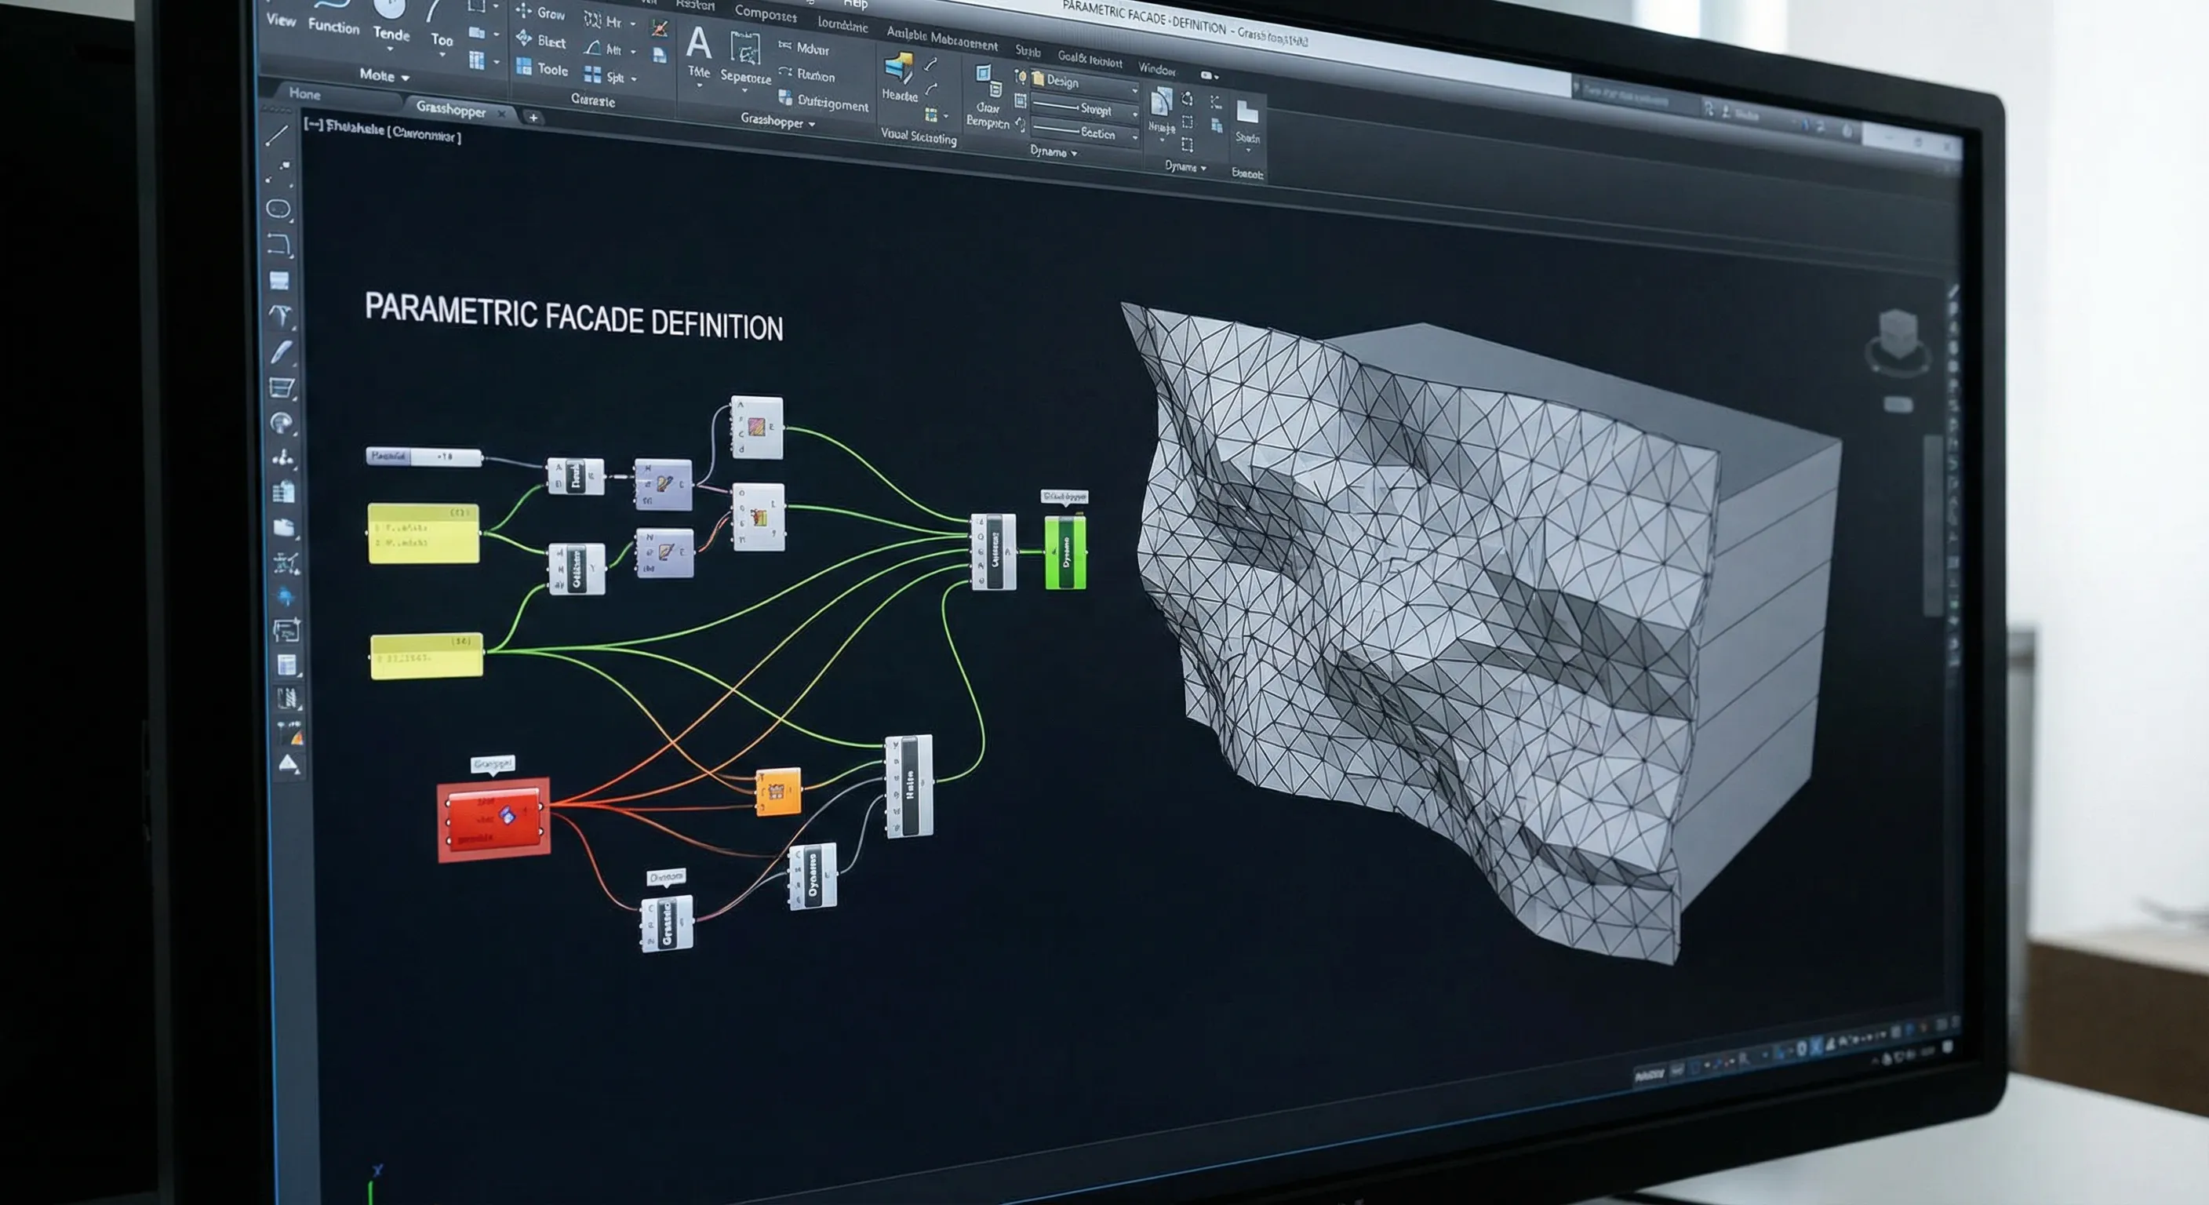
Task: Click the plus button to open a new tab
Action: (x=532, y=118)
